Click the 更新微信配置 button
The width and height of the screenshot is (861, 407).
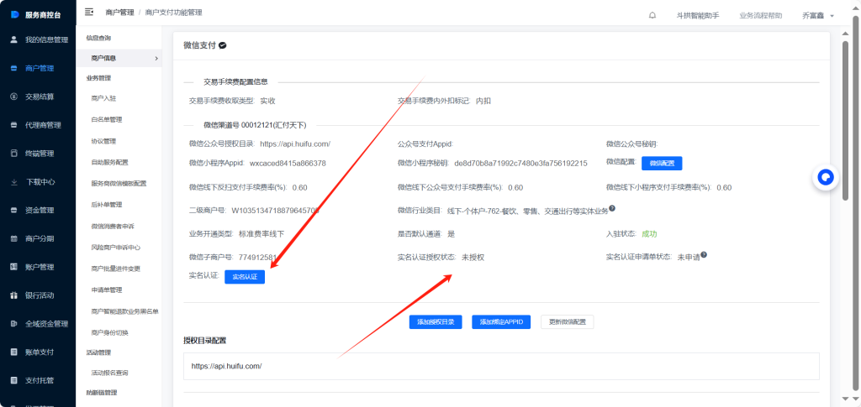568,322
